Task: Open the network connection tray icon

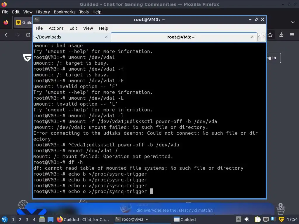Action: [x=265, y=220]
